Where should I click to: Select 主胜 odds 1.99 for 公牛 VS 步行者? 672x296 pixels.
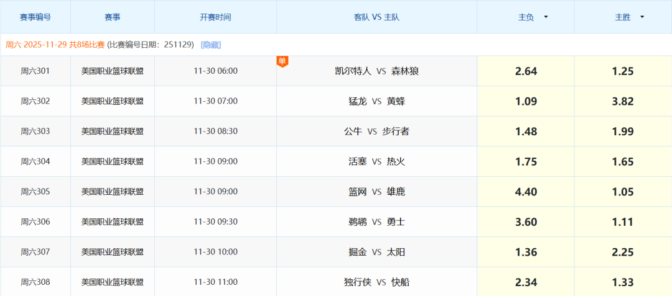tap(623, 132)
